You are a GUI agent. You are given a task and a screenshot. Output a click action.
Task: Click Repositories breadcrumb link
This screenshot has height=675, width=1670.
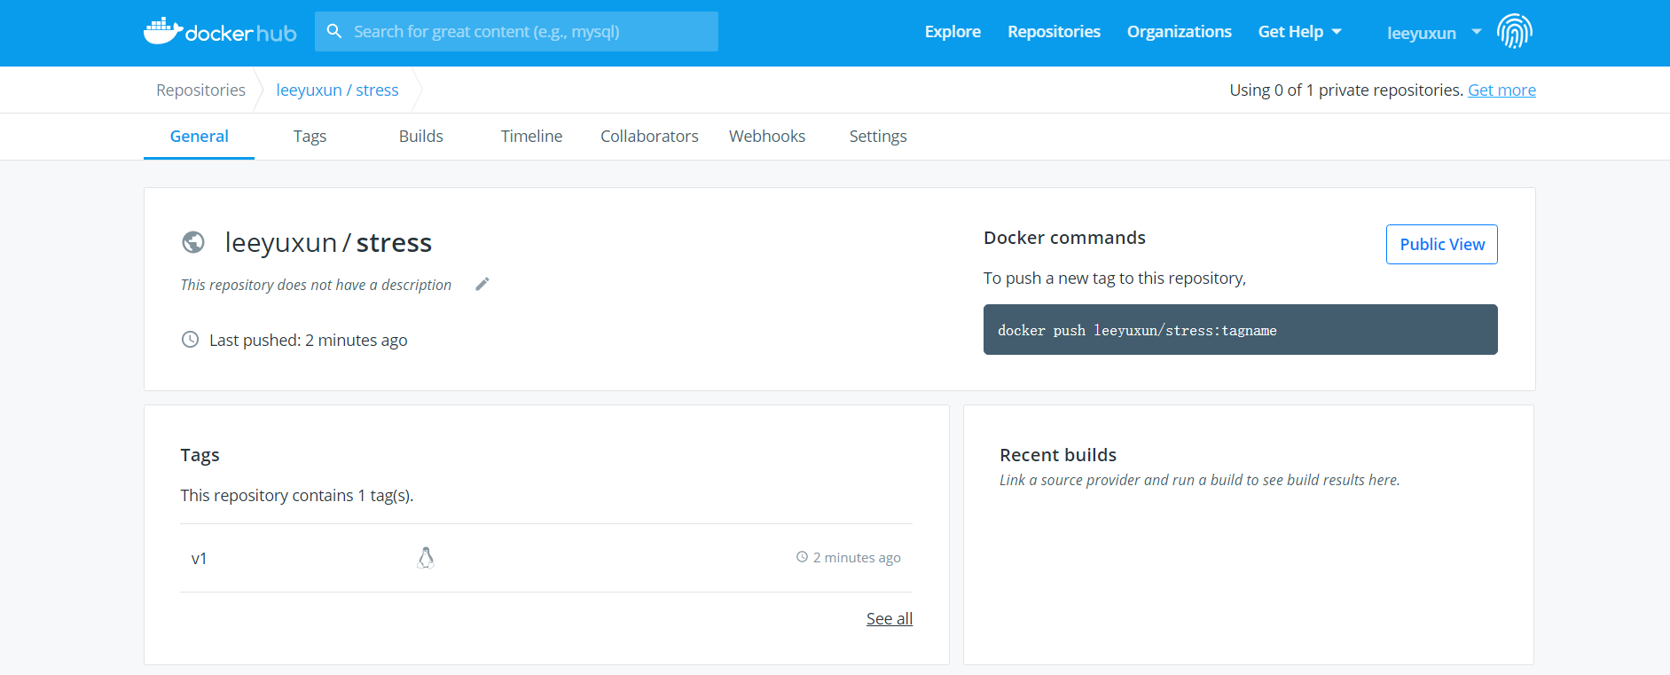tap(200, 90)
